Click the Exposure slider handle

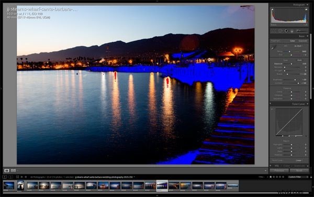coord(291,64)
